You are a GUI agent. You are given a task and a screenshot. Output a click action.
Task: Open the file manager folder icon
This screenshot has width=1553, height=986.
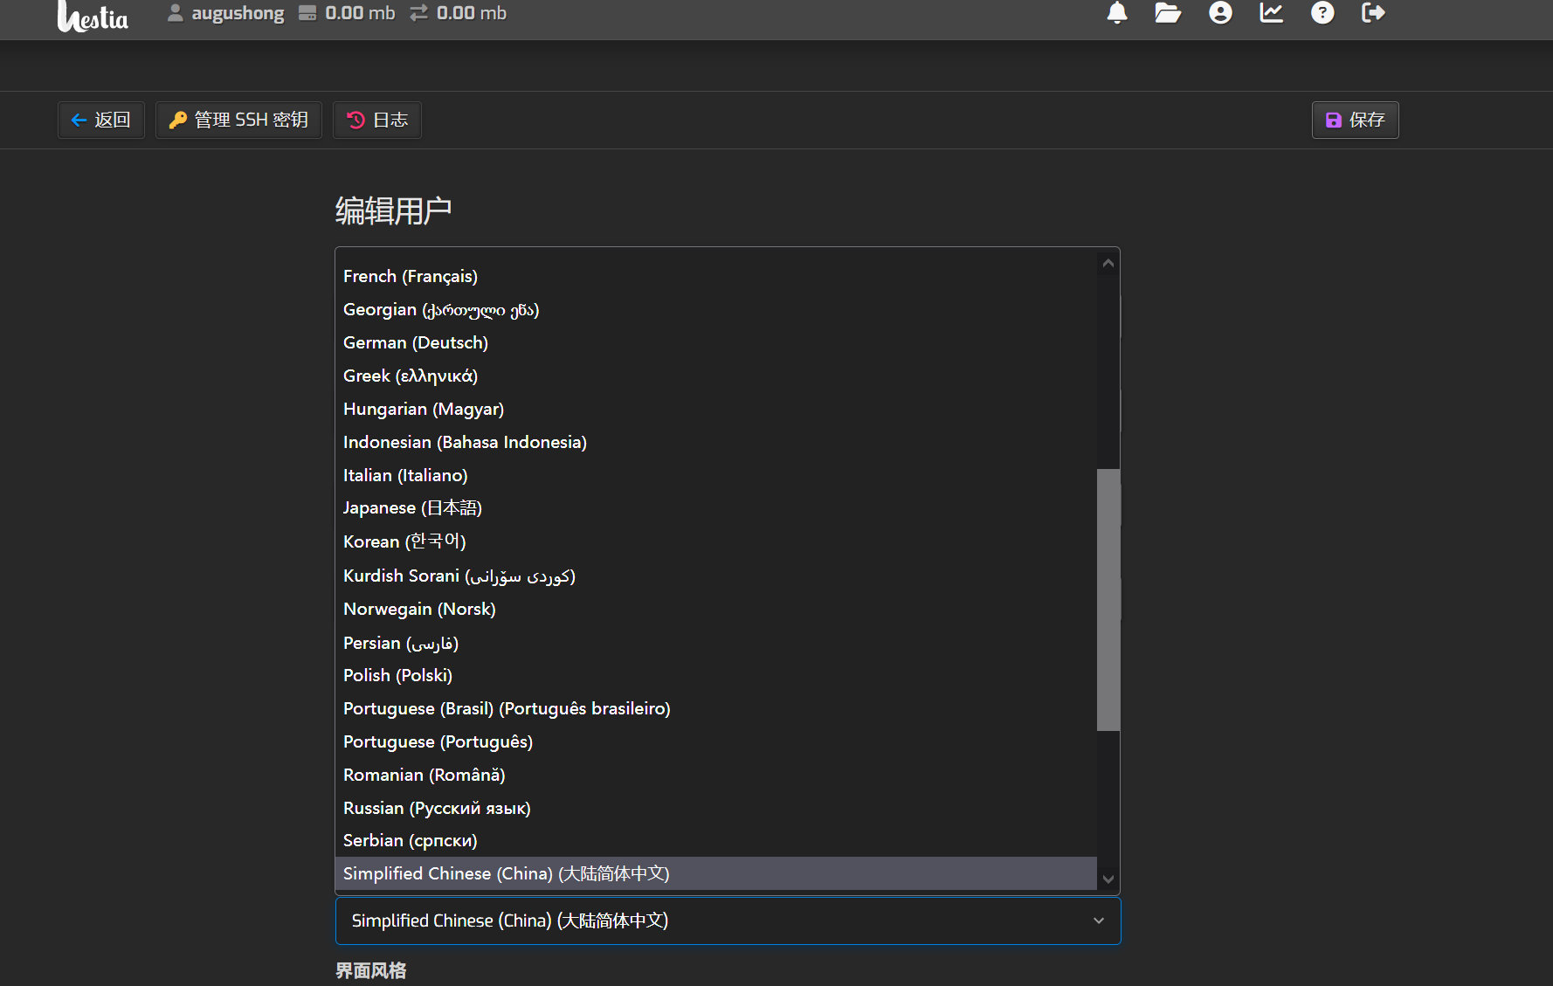pos(1167,13)
